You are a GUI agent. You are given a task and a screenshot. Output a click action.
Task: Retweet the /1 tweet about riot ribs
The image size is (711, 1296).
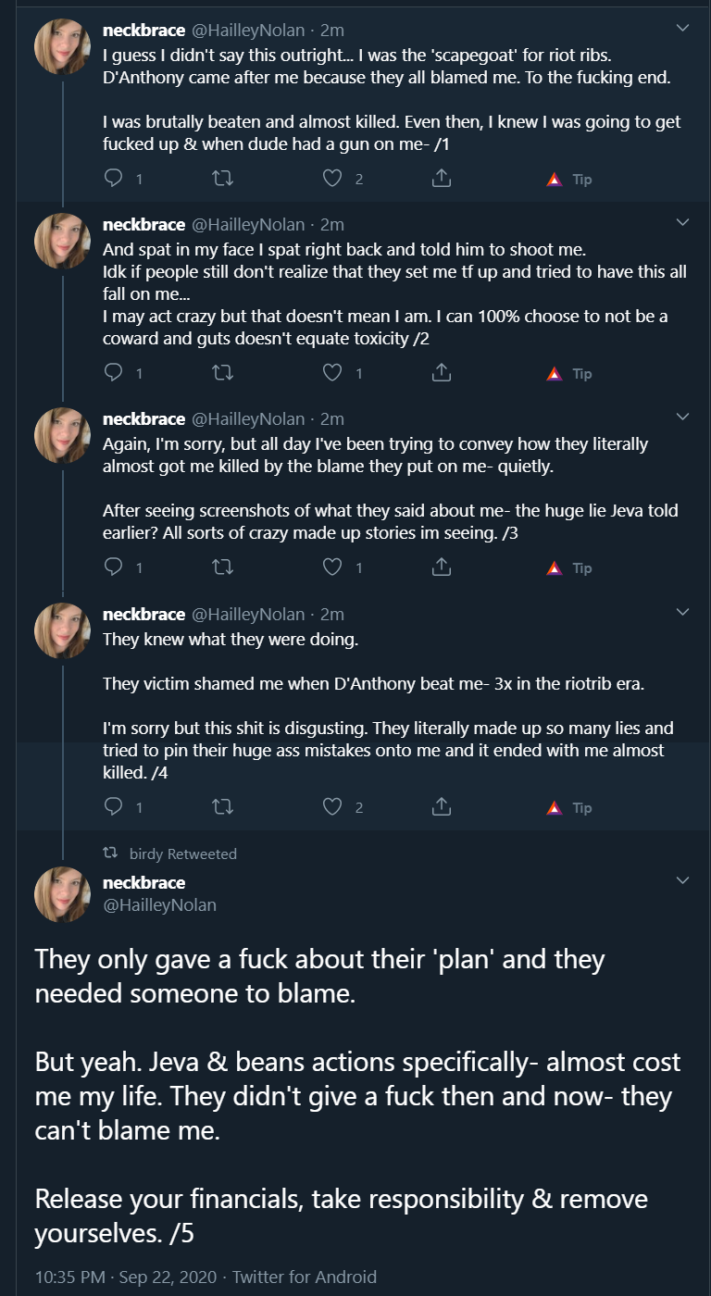click(223, 179)
